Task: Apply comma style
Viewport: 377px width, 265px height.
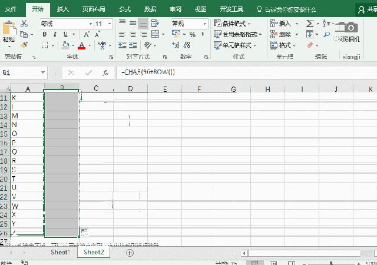Action: coord(203,34)
